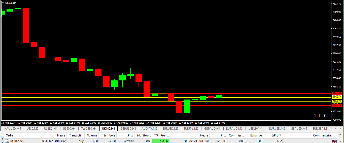The height and width of the screenshot is (143, 344).
Task: Select the green T/P cell 7281.63
Action: click(x=161, y=141)
